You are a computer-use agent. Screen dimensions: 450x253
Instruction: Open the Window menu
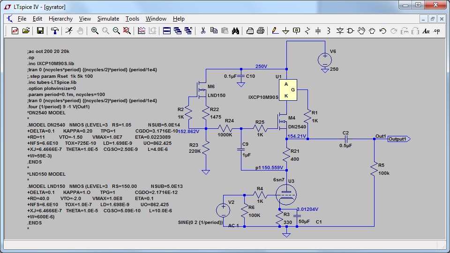156,19
